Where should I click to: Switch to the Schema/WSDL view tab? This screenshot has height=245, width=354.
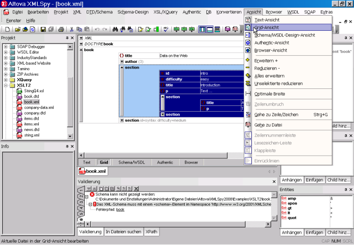coord(132,162)
